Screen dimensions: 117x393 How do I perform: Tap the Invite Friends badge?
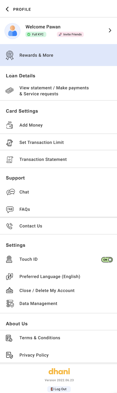coord(70,34)
